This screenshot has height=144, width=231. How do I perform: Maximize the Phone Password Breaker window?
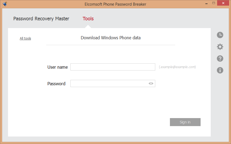(214, 3)
